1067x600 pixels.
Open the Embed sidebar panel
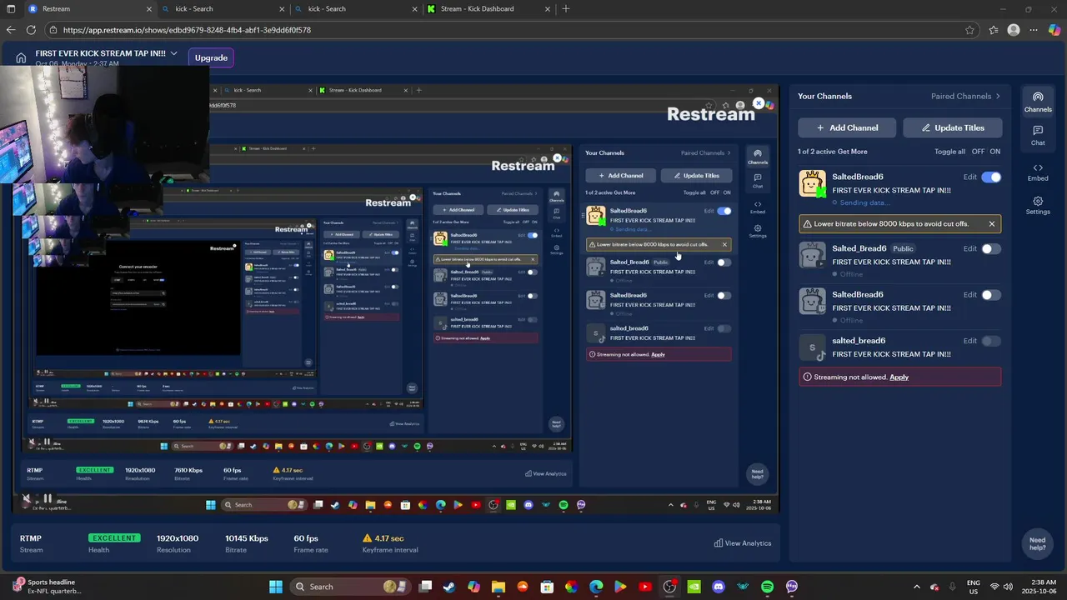coord(1038,172)
